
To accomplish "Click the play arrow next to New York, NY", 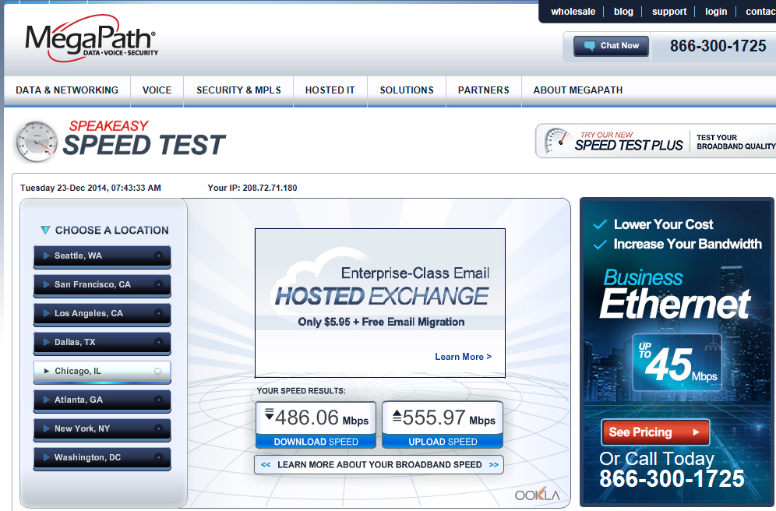I will (x=47, y=428).
